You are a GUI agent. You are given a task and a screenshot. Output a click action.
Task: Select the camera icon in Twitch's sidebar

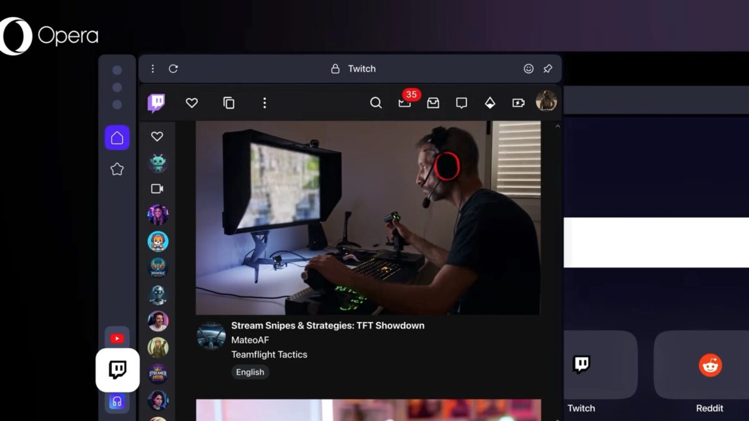click(157, 188)
